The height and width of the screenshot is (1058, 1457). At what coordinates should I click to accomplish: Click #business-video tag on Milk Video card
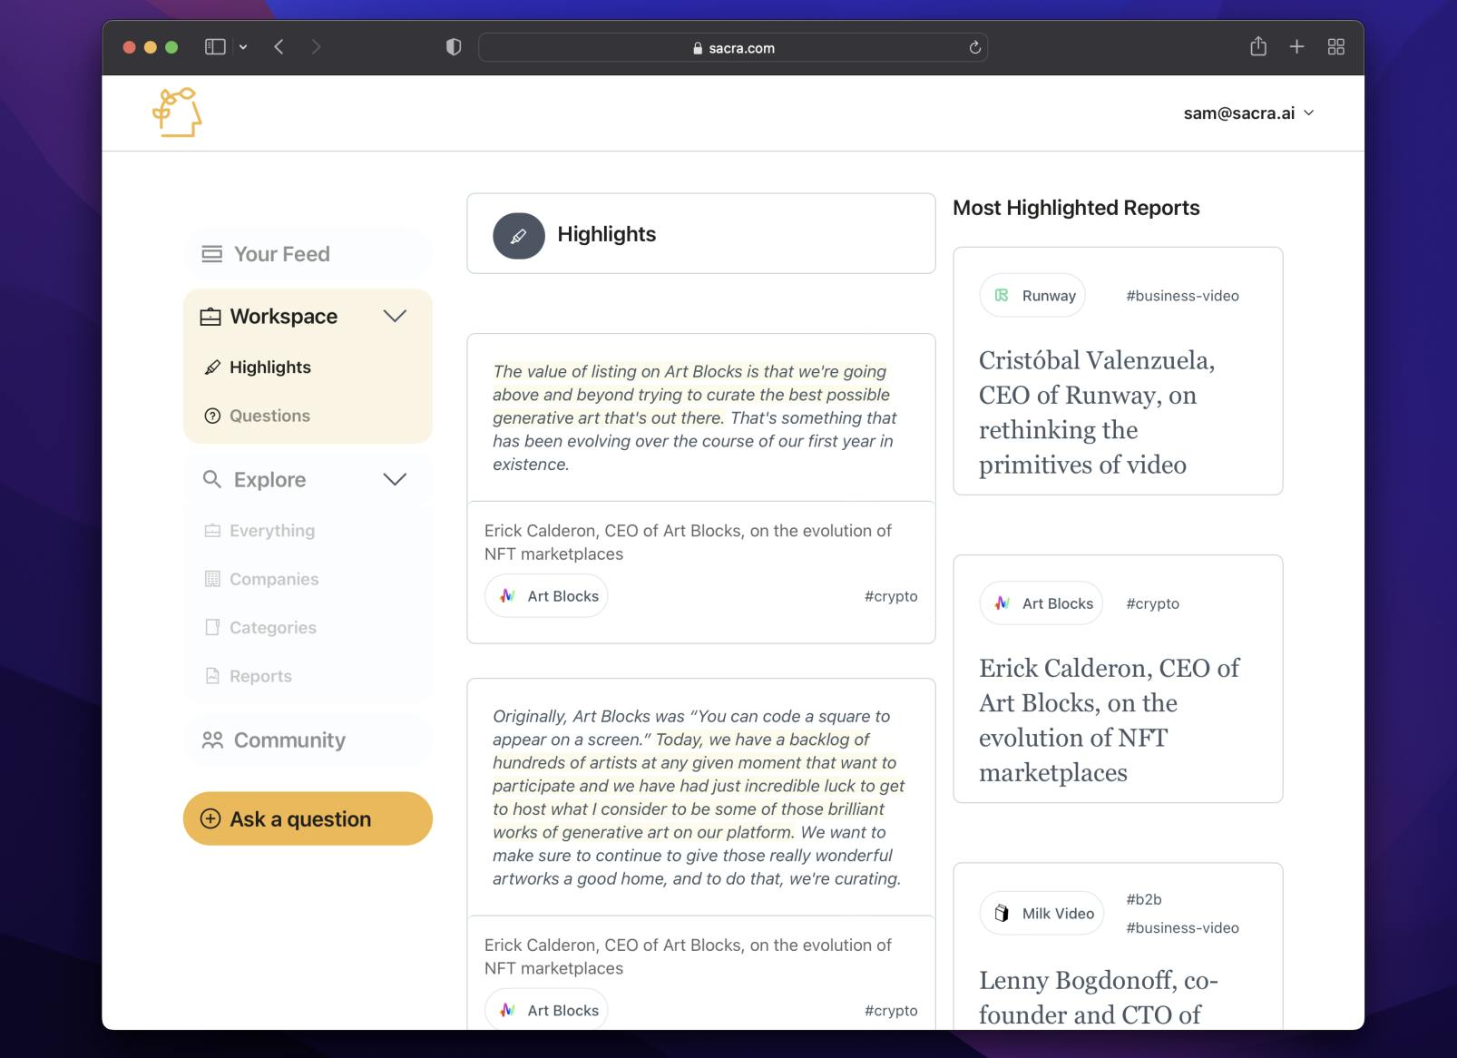(1182, 927)
